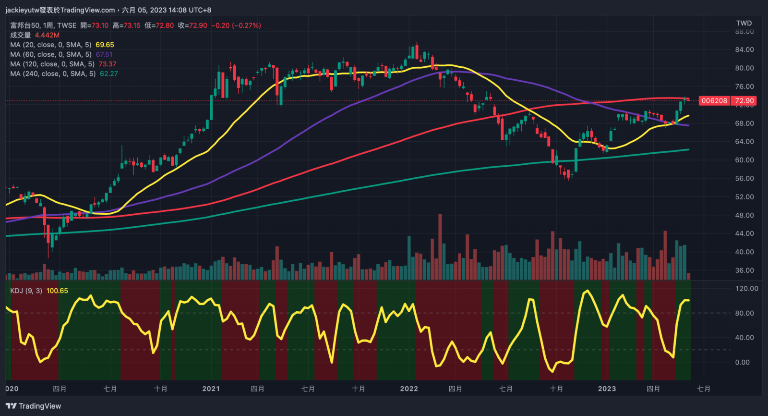Select the MA 120 indicator legend
Image resolution: width=768 pixels, height=416 pixels.
point(52,64)
